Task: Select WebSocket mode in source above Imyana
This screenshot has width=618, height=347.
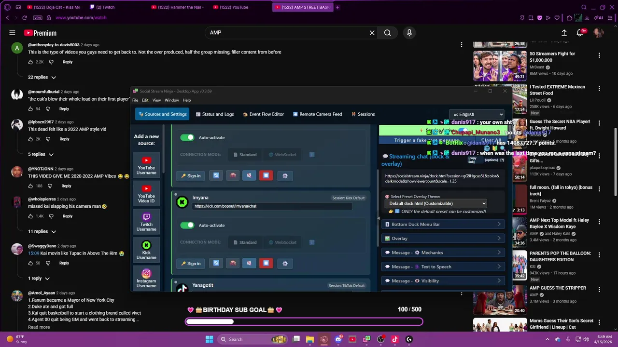Action: [x=282, y=154]
